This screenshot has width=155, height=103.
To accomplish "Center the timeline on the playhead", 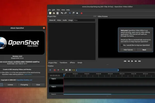I will (74, 70).
